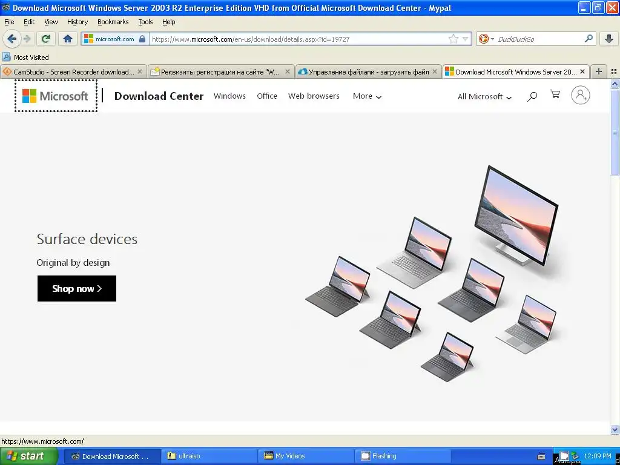Open the Most Visited bookmarks folder
This screenshot has height=465, width=620.
click(x=25, y=58)
